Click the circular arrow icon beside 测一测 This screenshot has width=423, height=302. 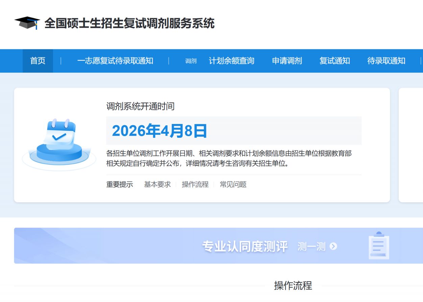coord(333,247)
